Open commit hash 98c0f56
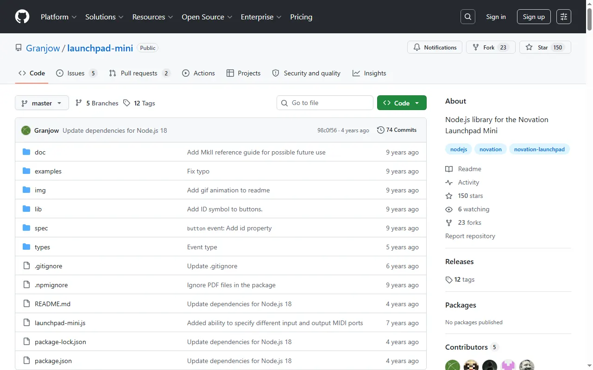This screenshot has height=370, width=593. point(327,130)
